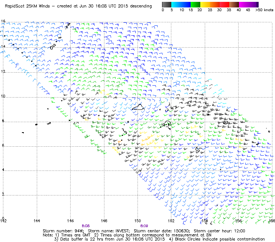Click the note '1) Times are GMT'
The width and height of the screenshot is (275, 242).
72,235
